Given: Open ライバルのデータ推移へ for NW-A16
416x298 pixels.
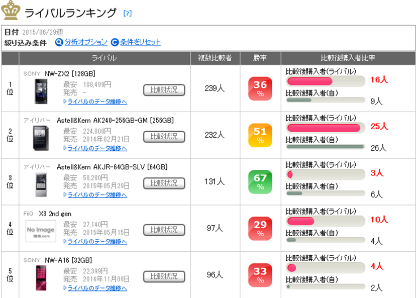Looking at the screenshot, I should [x=95, y=288].
